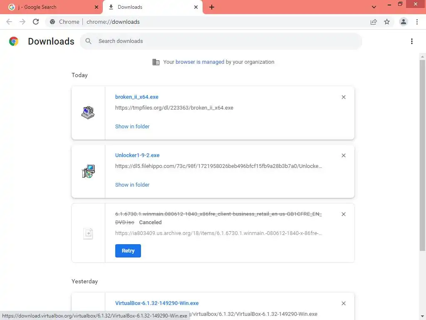Close the Downloads tab

coord(196,7)
